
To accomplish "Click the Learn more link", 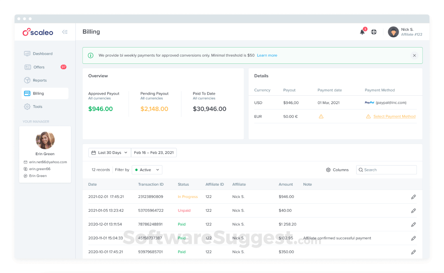I will [267, 55].
